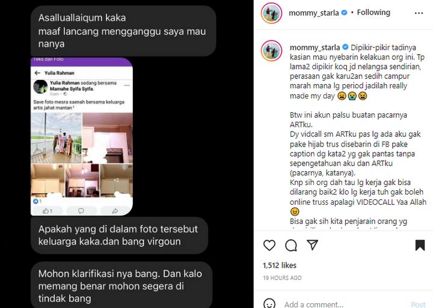This screenshot has height=308, width=433.
Task: Toggle the bookmark save icon
Action: (x=420, y=245)
